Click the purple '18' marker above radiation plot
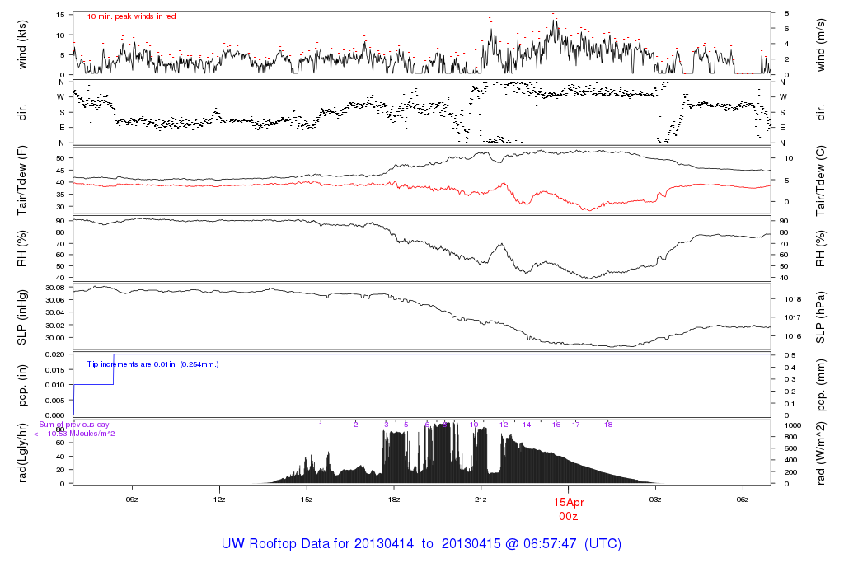844x577 pixels. 608,425
